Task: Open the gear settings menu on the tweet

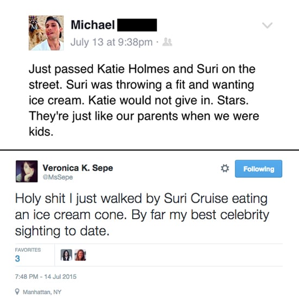Action: 225,169
